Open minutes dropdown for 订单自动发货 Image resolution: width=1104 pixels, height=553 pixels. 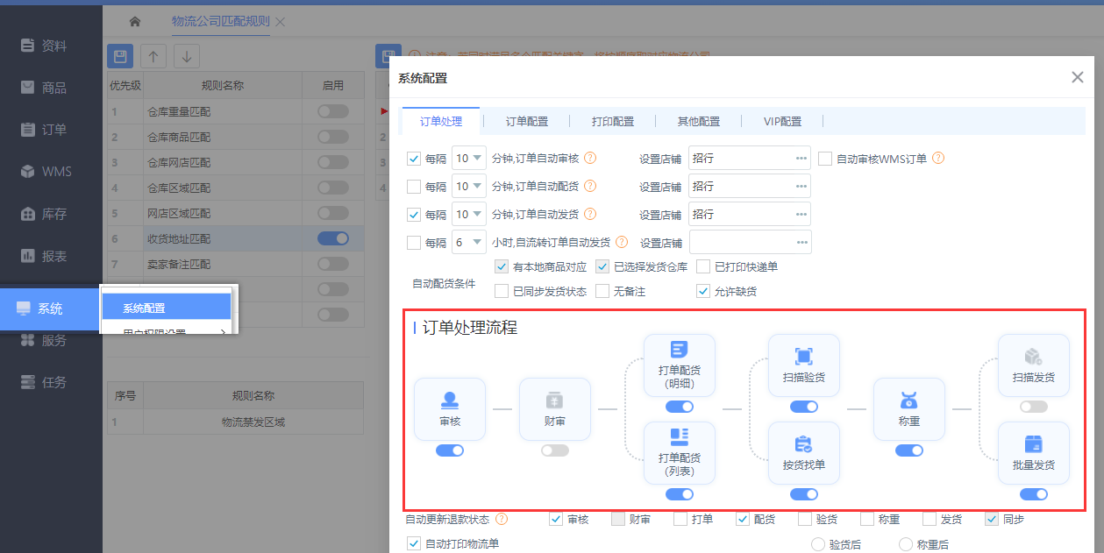tap(468, 215)
